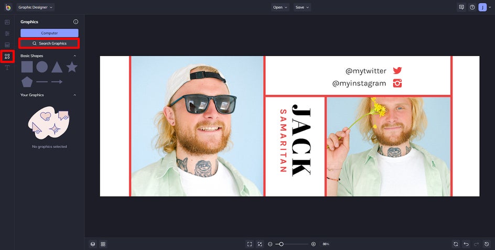Open the Graphic Designer mode dropdown
Image resolution: width=495 pixels, height=250 pixels.
(x=35, y=7)
